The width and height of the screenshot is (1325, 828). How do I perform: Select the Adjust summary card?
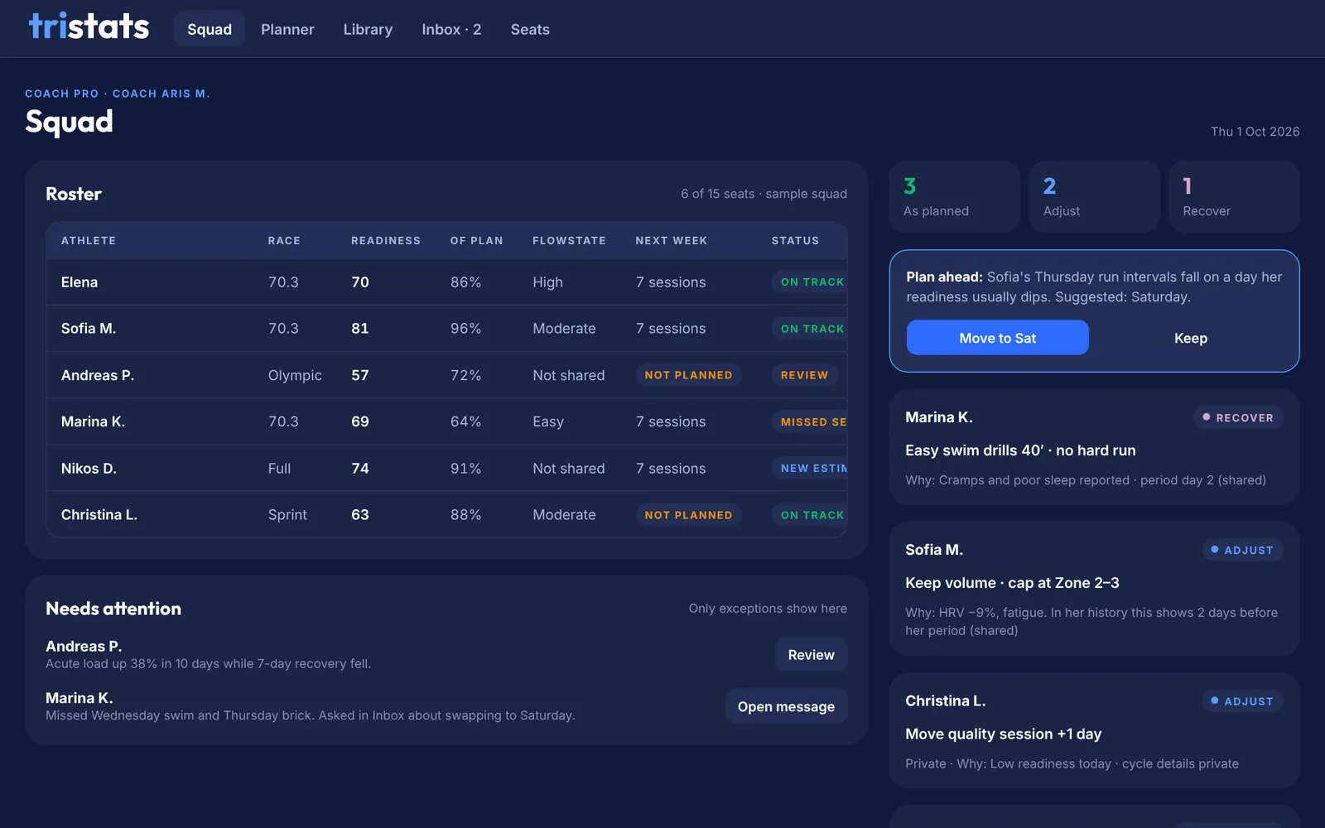click(1094, 197)
